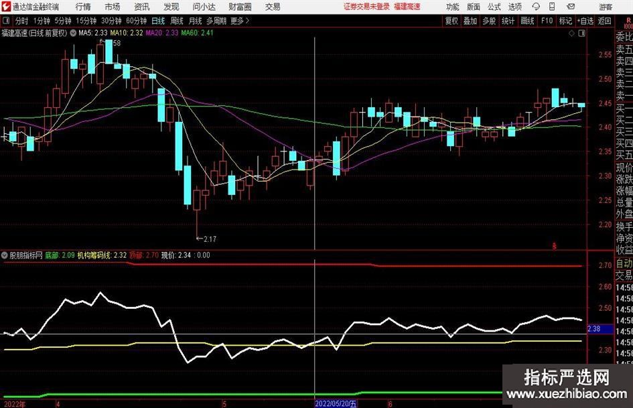Click the 证券交易未登录 login link

coord(366,7)
